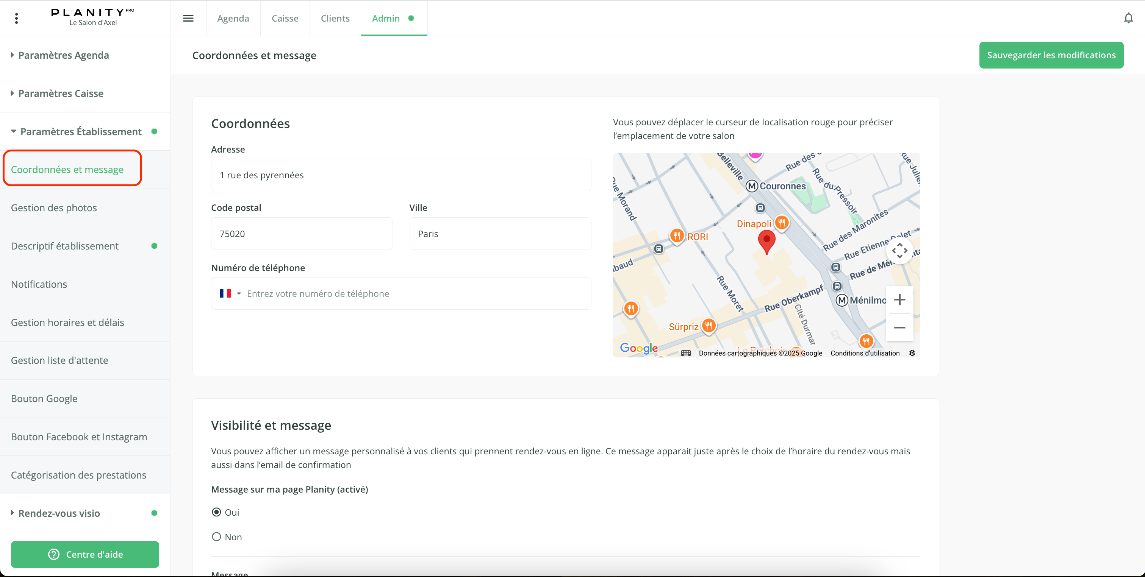Collapse Paramètres Établissement section
This screenshot has height=577, width=1145.
point(80,131)
